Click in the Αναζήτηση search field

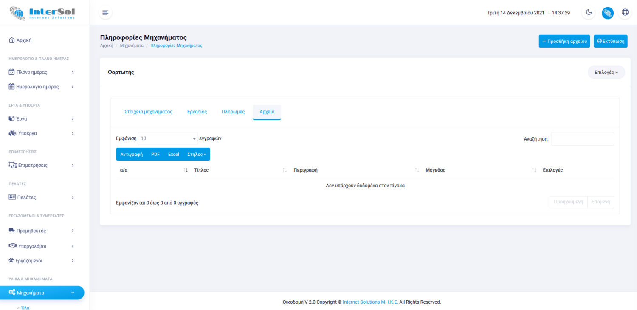[x=582, y=139]
